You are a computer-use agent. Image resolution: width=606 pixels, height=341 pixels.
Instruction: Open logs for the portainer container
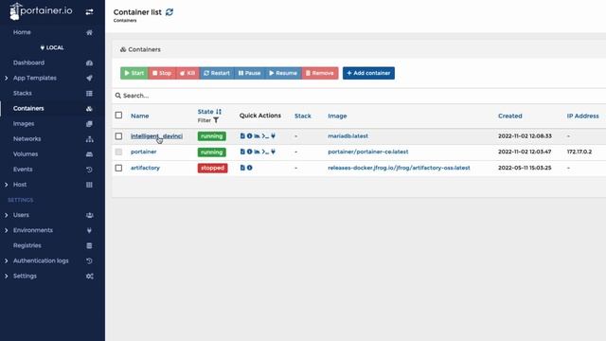242,152
